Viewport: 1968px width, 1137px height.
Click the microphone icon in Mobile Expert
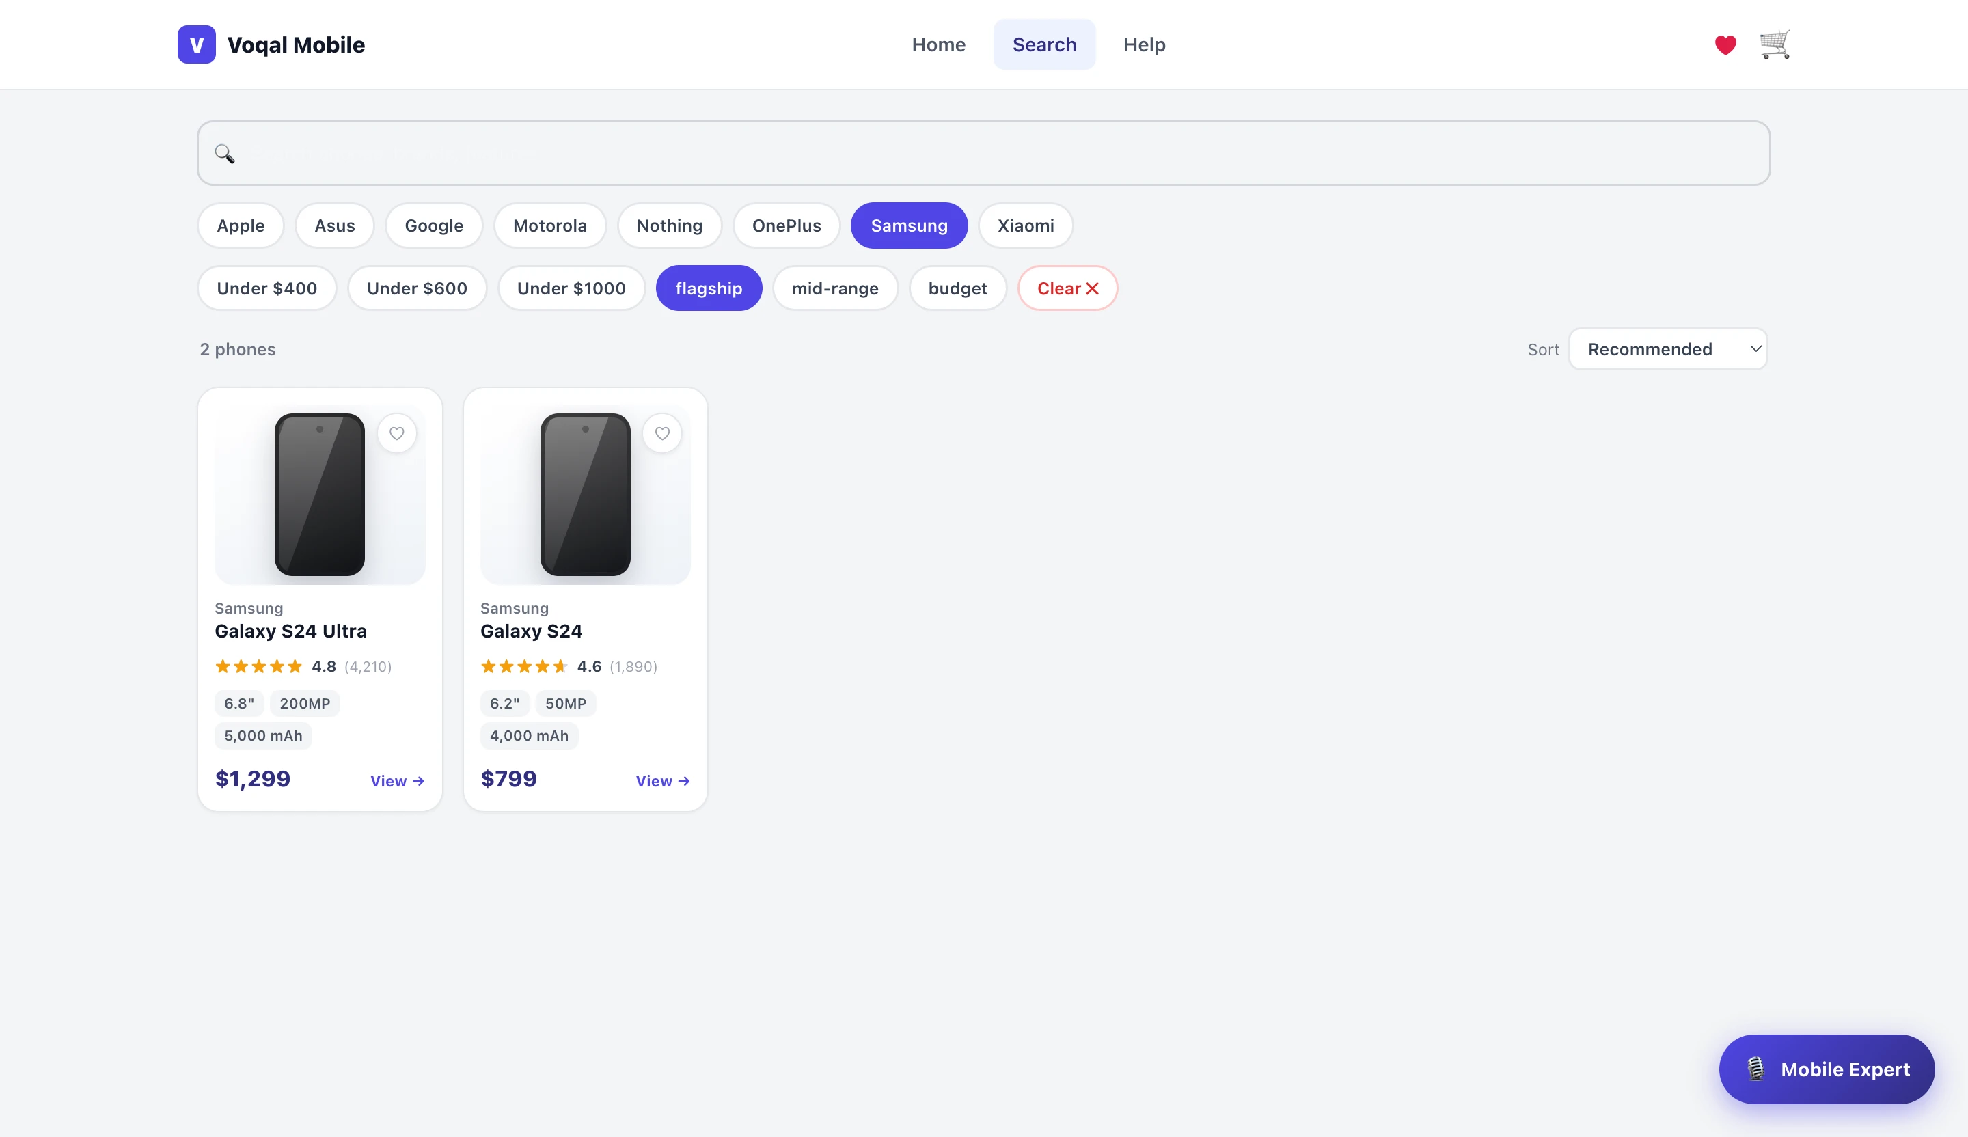pos(1755,1068)
